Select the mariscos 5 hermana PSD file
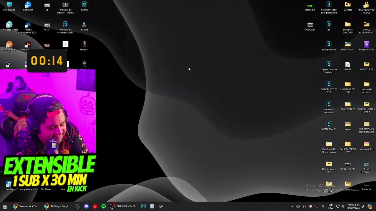 coord(329,108)
